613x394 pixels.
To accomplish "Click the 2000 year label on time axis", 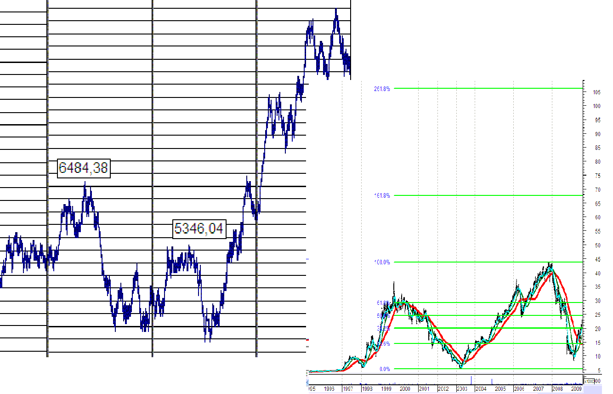I will (405, 389).
